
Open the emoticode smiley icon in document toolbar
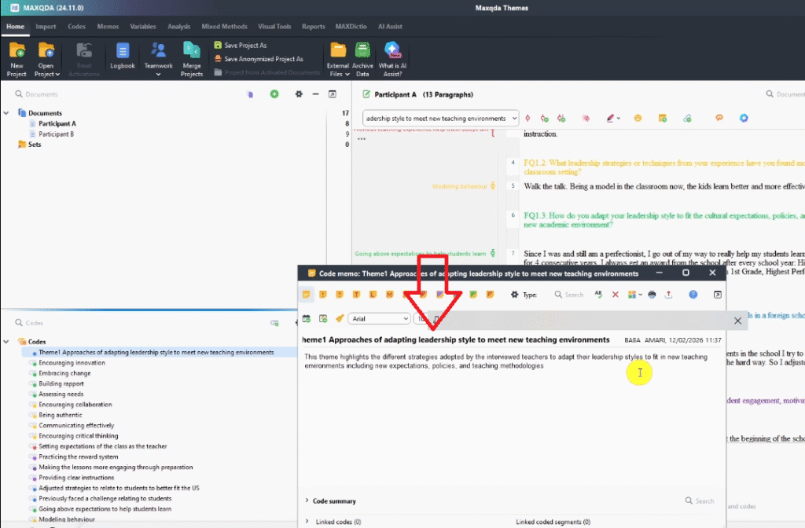pyautogui.click(x=638, y=118)
